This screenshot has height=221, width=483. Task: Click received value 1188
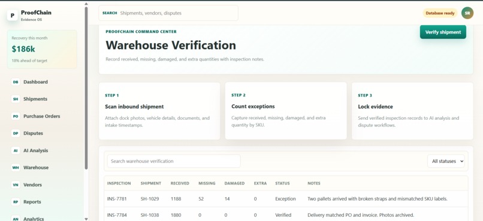tap(176, 199)
